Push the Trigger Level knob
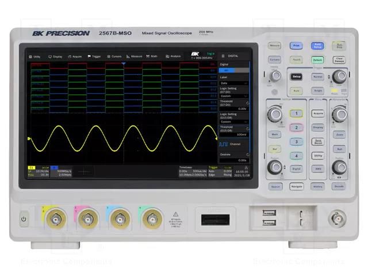368x276 pixels. click(x=340, y=76)
